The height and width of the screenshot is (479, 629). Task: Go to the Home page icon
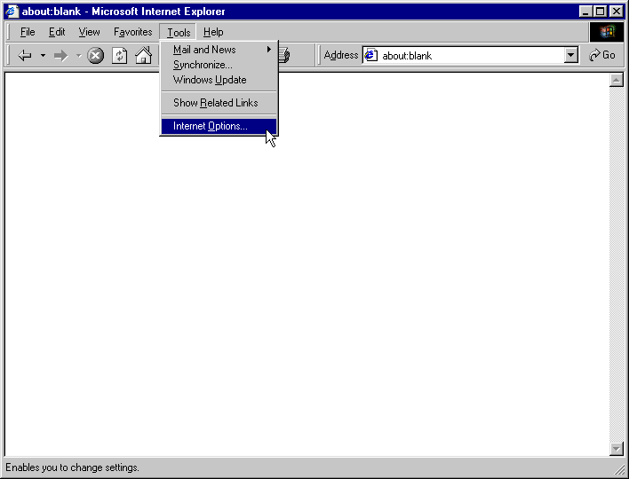pyautogui.click(x=143, y=55)
